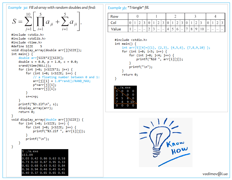
Task: Click the line "c+=arr[j][i];"
Action: pos(45,89)
